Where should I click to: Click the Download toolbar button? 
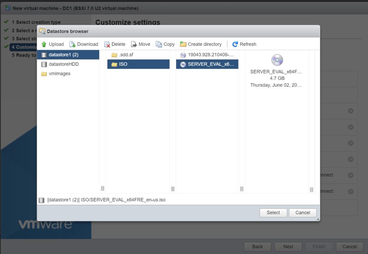tap(84, 44)
